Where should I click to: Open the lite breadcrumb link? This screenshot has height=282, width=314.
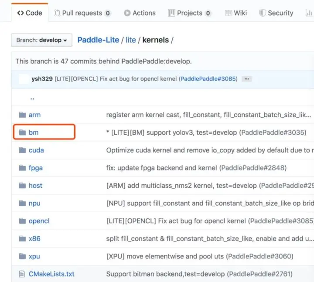[x=131, y=40]
